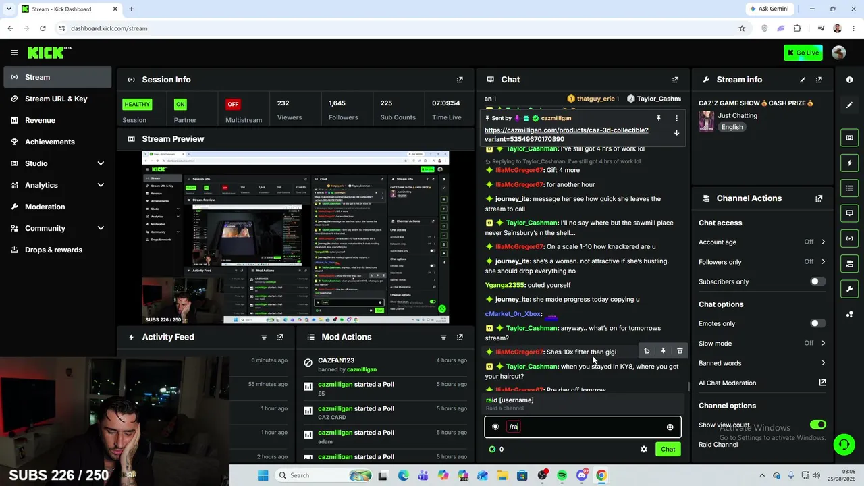Pop out the Activity Feed panel
The height and width of the screenshot is (486, 864).
280,337
